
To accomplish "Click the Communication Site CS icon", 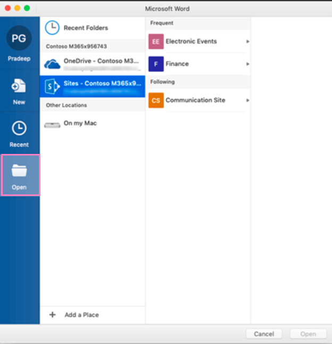I will click(x=156, y=100).
